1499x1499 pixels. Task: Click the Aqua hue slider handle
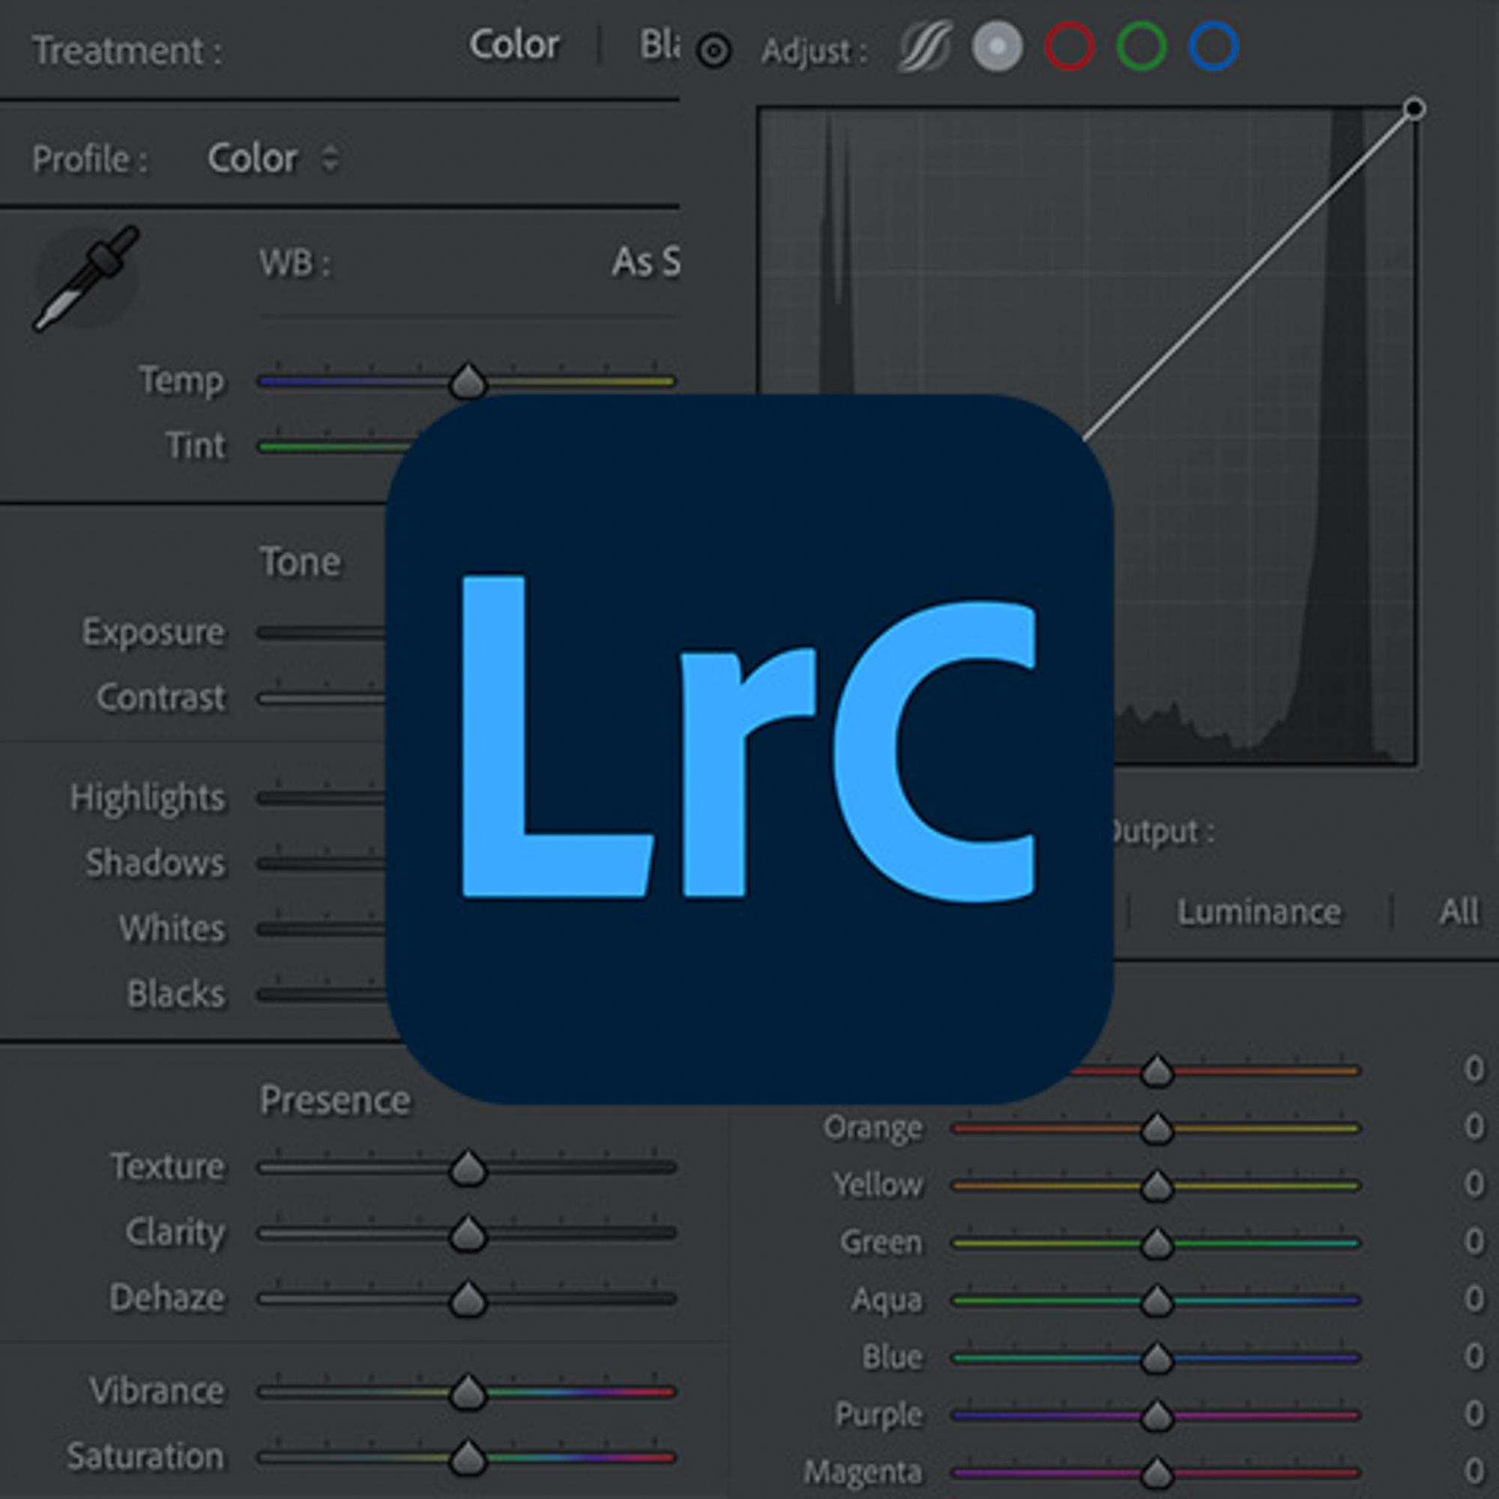(x=1156, y=1300)
